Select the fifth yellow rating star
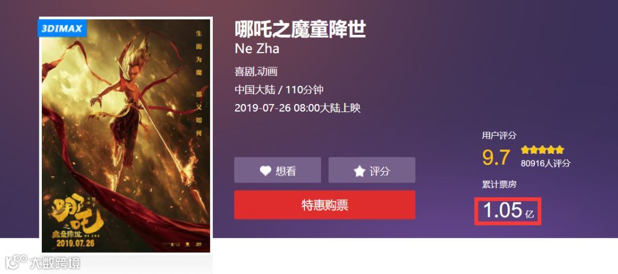 click(x=560, y=150)
